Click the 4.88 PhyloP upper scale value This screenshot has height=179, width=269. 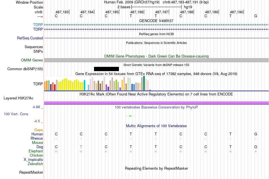coord(36,107)
